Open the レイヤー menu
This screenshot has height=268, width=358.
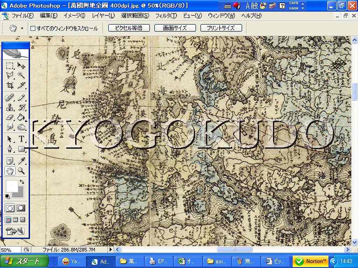(x=103, y=16)
